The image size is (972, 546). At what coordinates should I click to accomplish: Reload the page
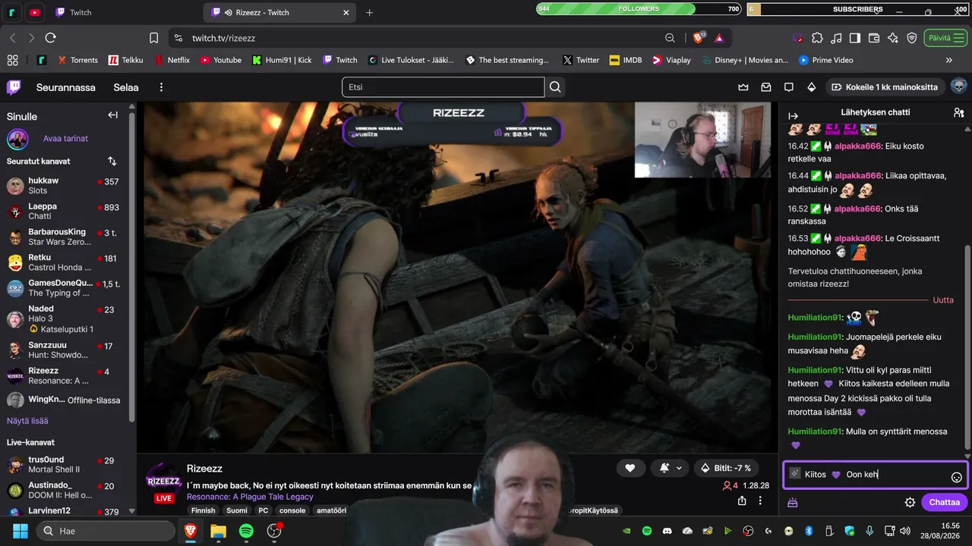(51, 38)
